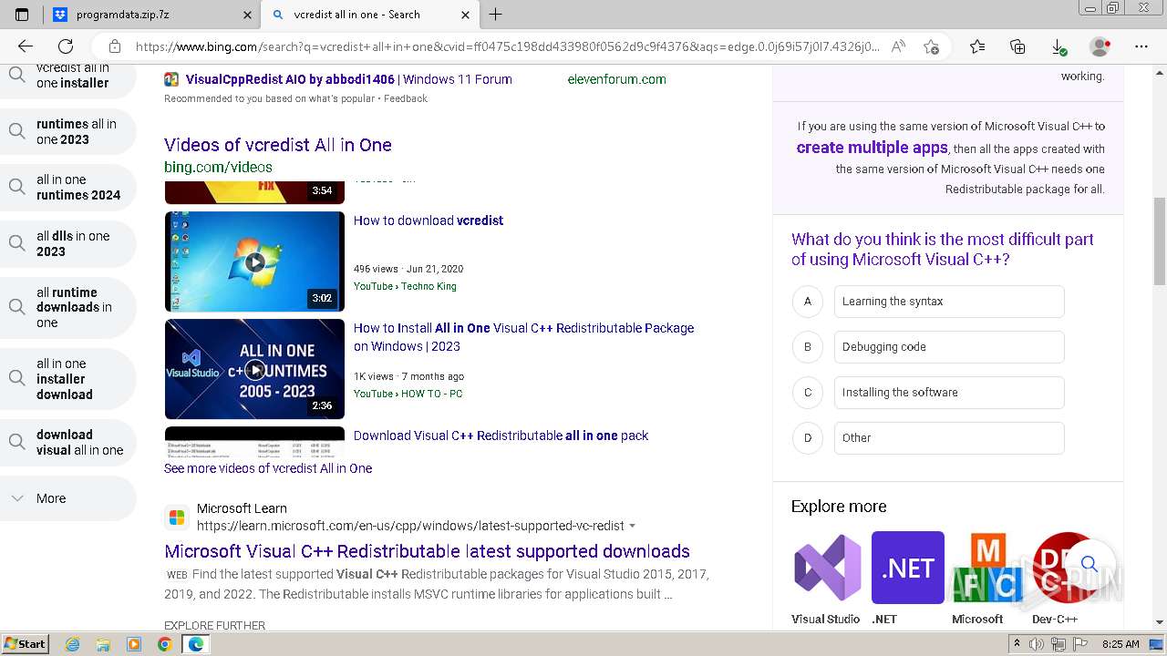Click floating visual search magnifier button
The width and height of the screenshot is (1167, 656).
click(x=1090, y=564)
